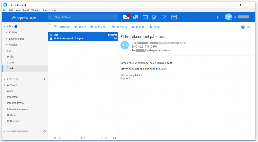The height and width of the screenshot is (142, 258).
Task: Open the Email menu
Action: click(x=26, y=10)
